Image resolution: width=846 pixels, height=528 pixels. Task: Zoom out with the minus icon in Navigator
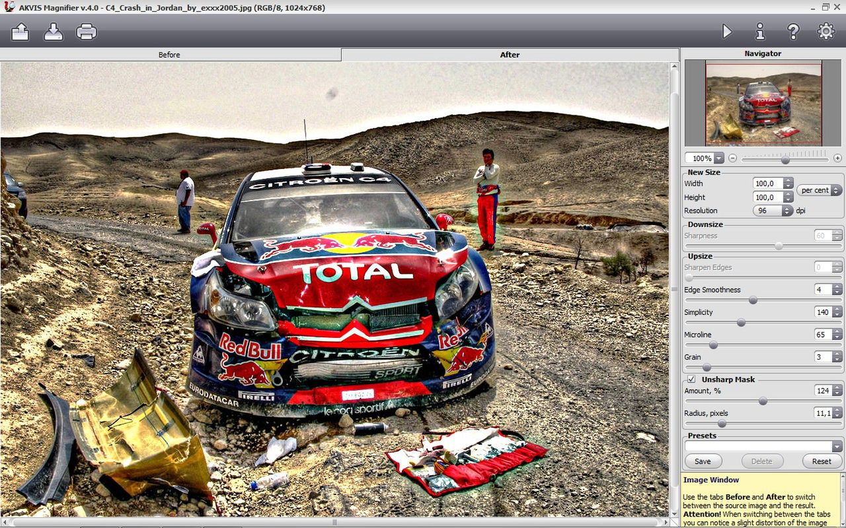(x=733, y=158)
